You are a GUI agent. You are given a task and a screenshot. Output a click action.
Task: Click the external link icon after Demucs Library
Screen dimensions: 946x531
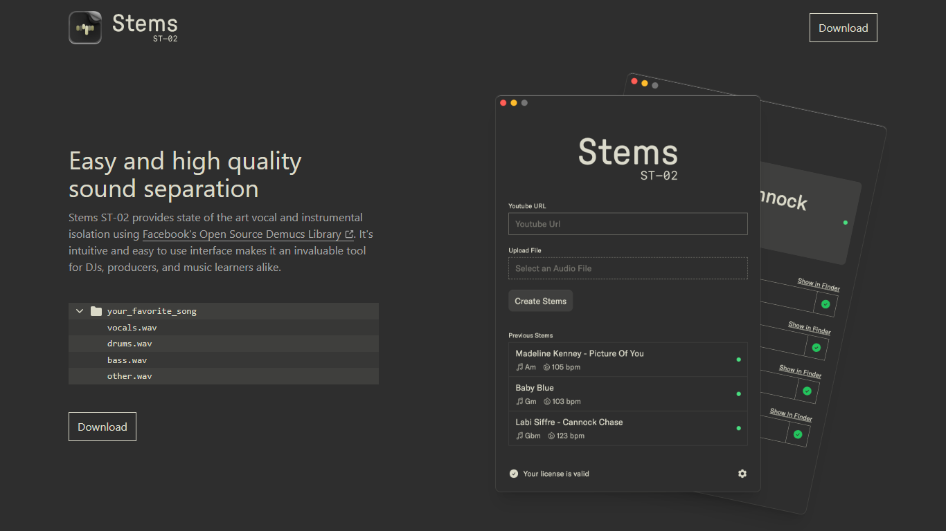point(349,234)
